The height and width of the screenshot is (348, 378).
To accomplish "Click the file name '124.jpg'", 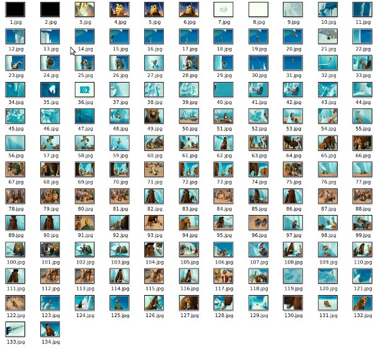I will (x=85, y=315).
